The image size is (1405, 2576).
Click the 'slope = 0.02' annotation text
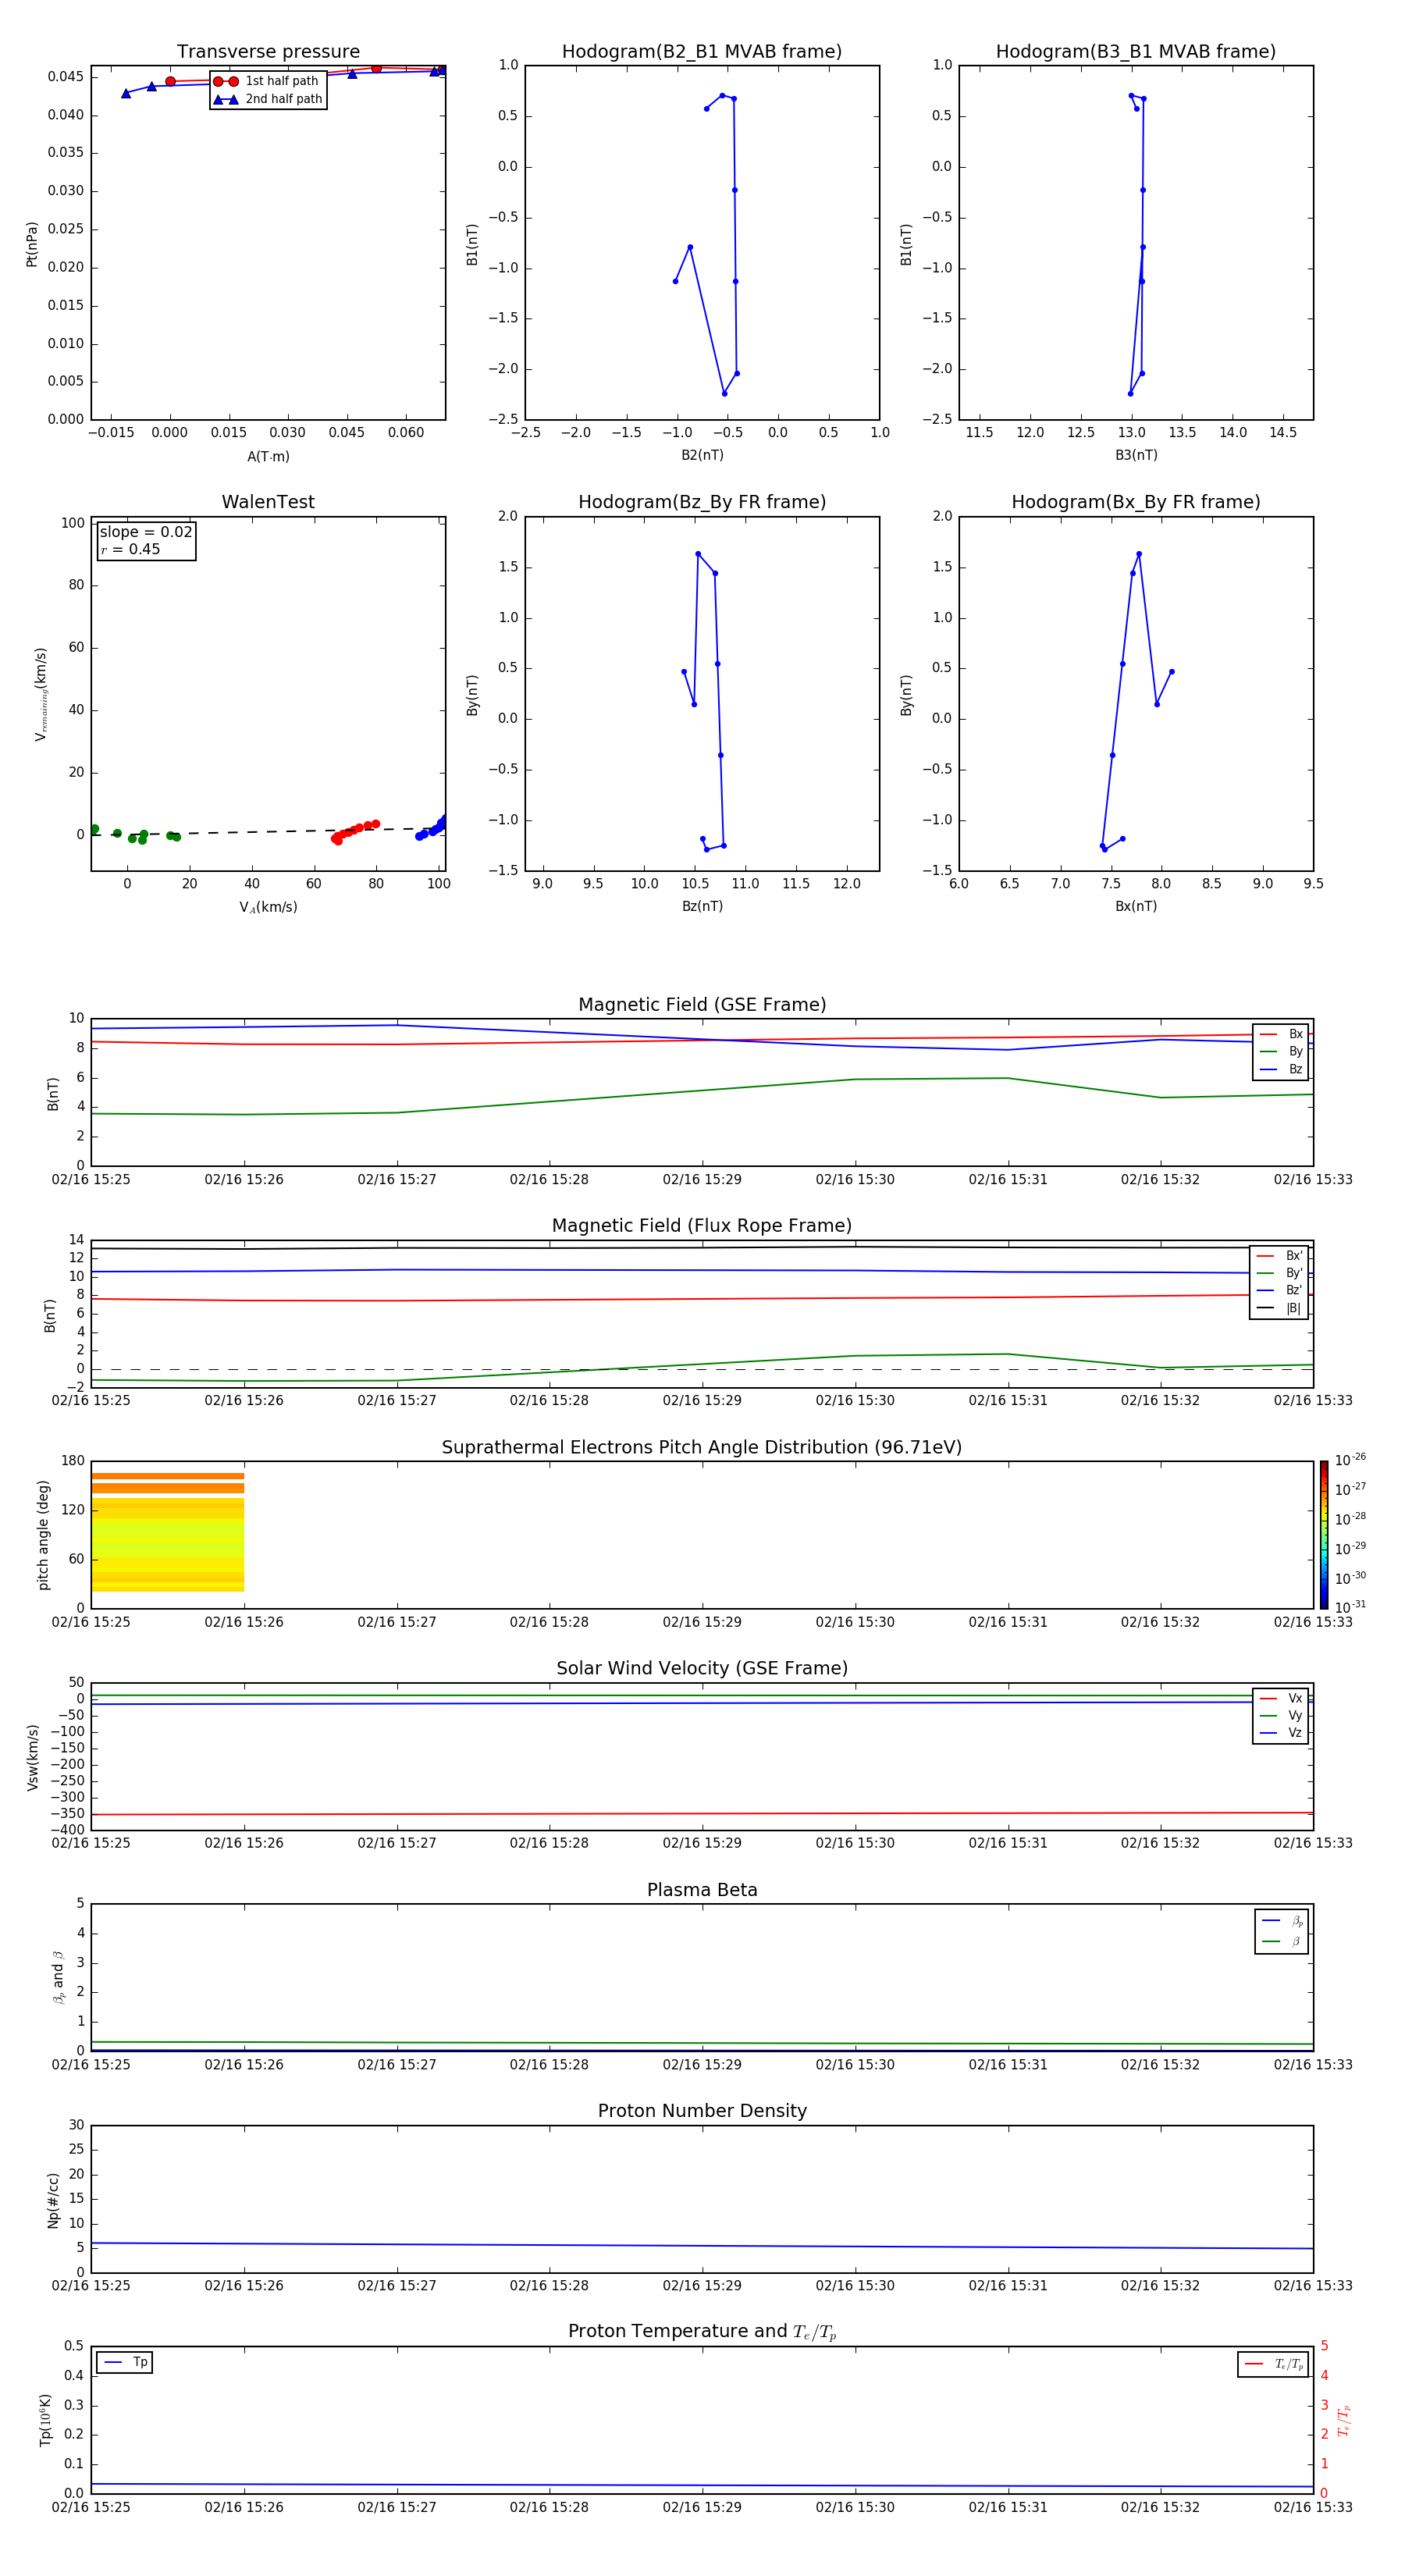(x=146, y=532)
